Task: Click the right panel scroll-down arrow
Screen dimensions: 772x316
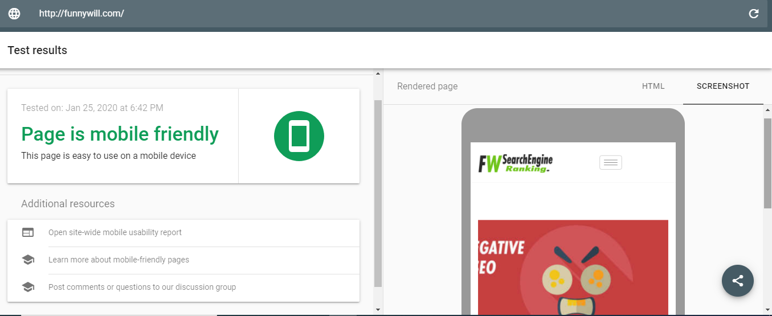Action: click(767, 309)
